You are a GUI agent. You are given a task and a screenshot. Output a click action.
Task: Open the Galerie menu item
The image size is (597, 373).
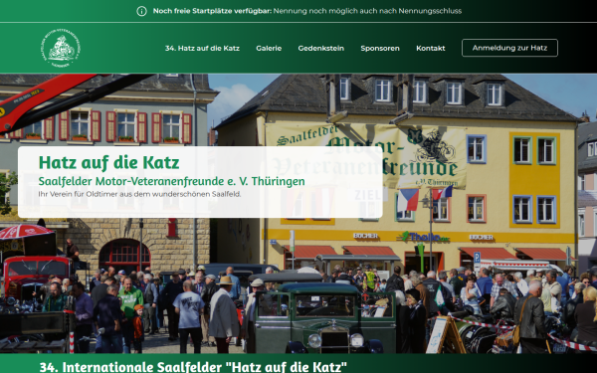pos(269,49)
